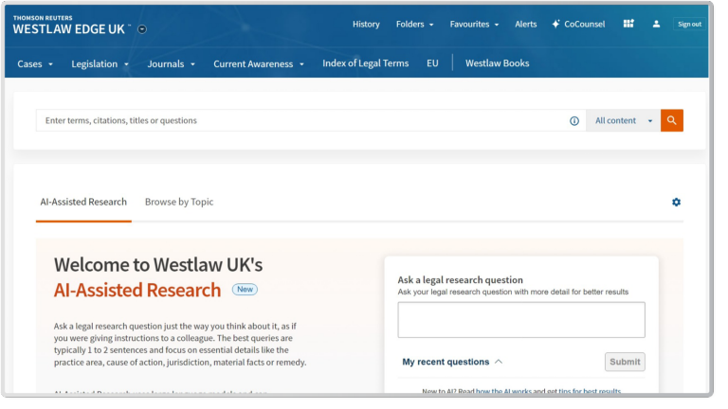Click the Sign out button
This screenshot has width=728, height=409.
coord(689,25)
